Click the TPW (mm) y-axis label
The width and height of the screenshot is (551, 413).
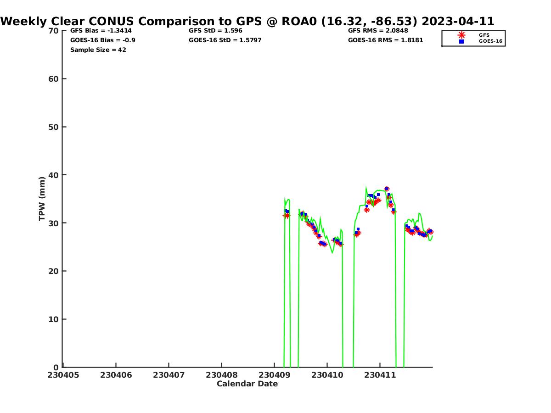pyautogui.click(x=42, y=199)
